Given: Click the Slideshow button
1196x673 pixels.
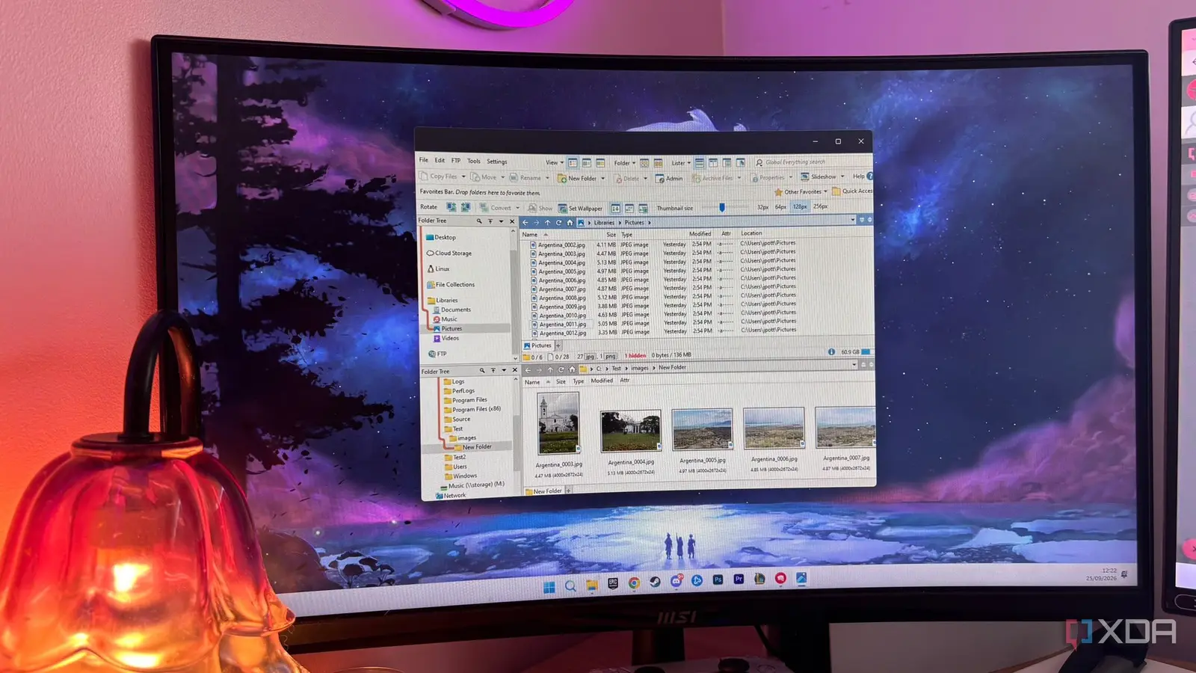Looking at the screenshot, I should point(819,176).
